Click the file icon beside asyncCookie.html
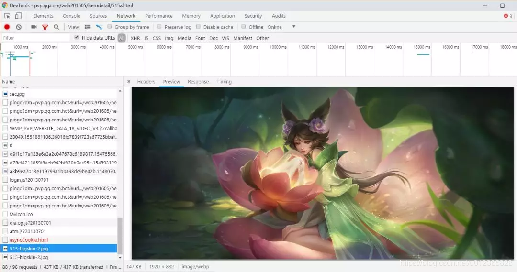517x272 pixels. coord(5,239)
